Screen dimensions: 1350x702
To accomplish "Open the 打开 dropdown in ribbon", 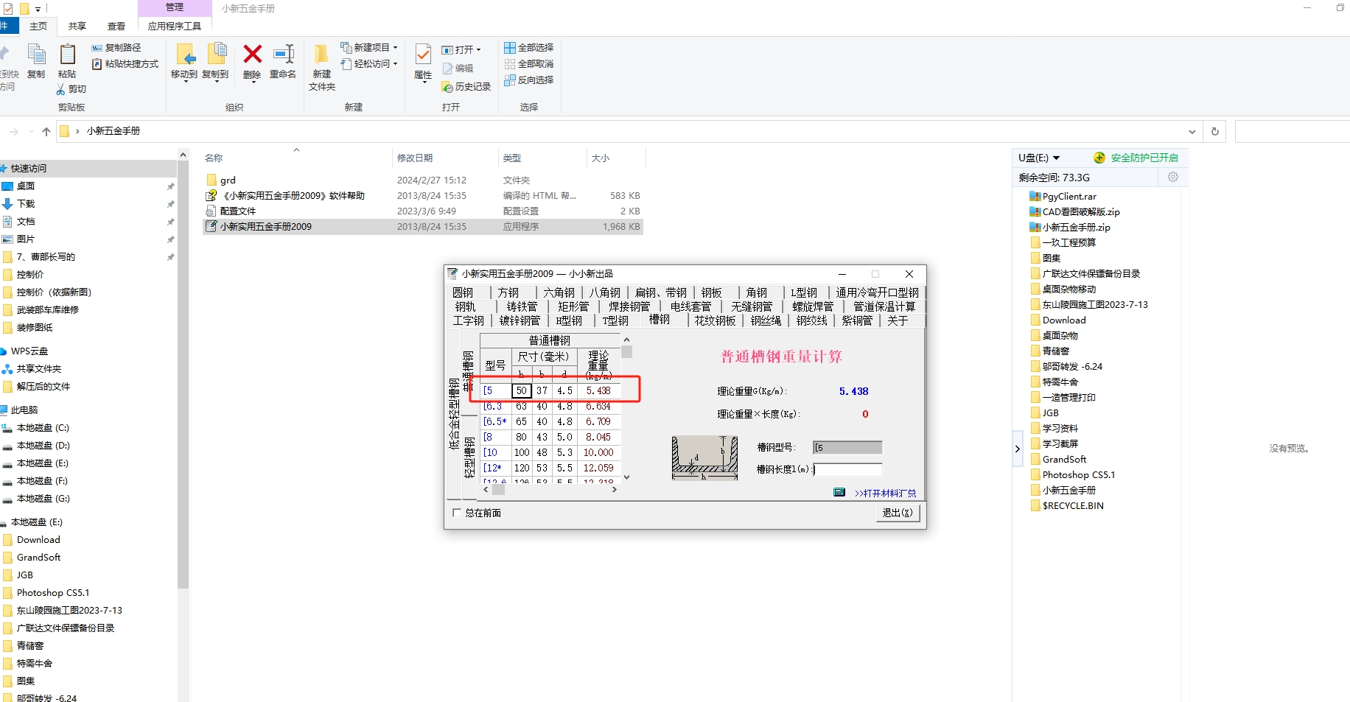I will (x=462, y=50).
